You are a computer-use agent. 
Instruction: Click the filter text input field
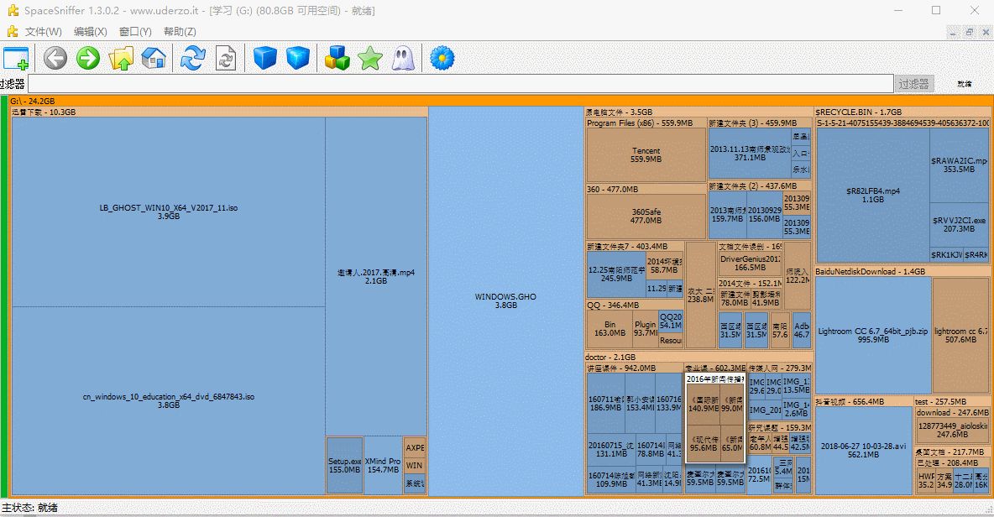tap(460, 84)
